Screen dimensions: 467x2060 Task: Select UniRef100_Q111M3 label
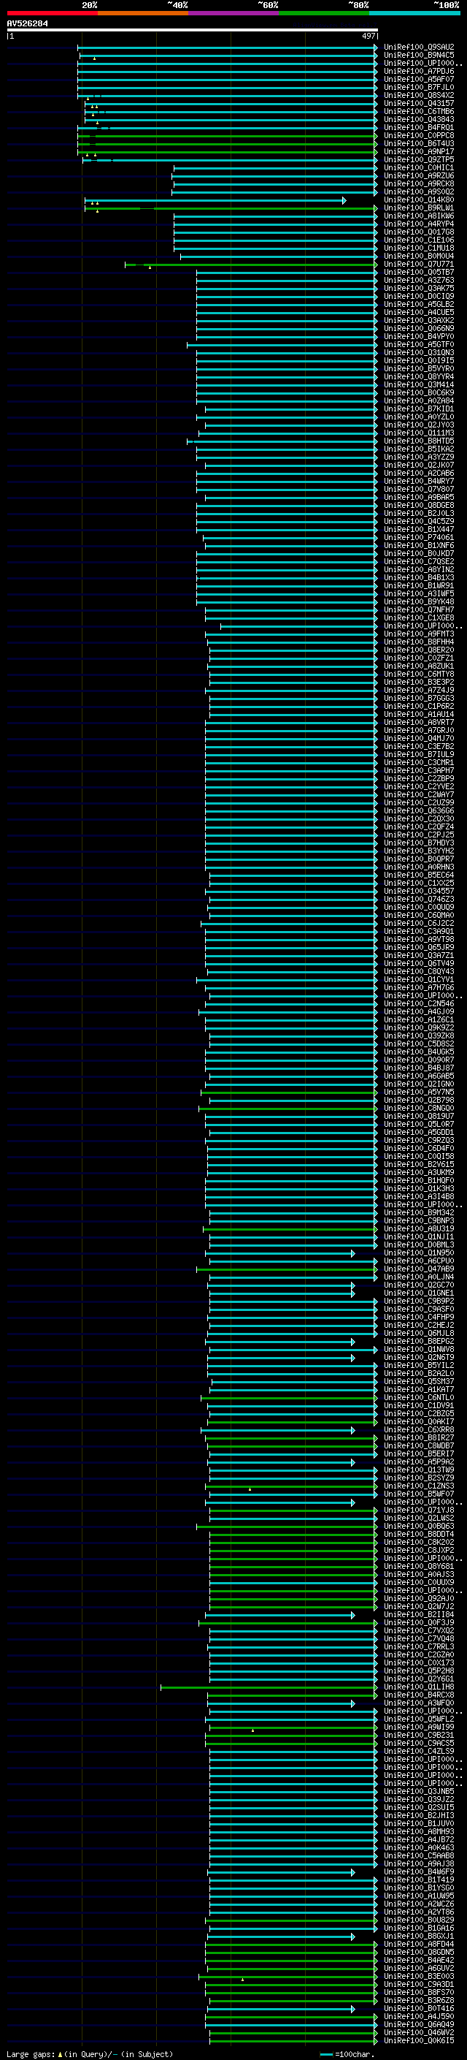click(419, 433)
